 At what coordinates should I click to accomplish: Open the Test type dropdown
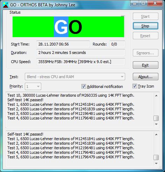[75, 77]
